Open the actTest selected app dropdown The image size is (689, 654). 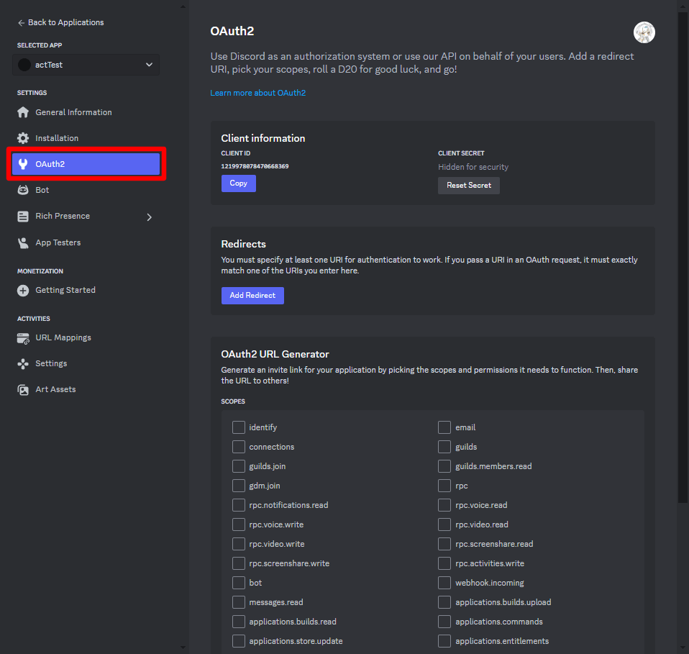pos(86,65)
